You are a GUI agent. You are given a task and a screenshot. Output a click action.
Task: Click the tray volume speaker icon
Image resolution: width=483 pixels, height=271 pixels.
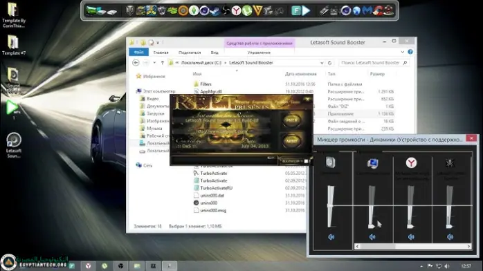point(447,266)
